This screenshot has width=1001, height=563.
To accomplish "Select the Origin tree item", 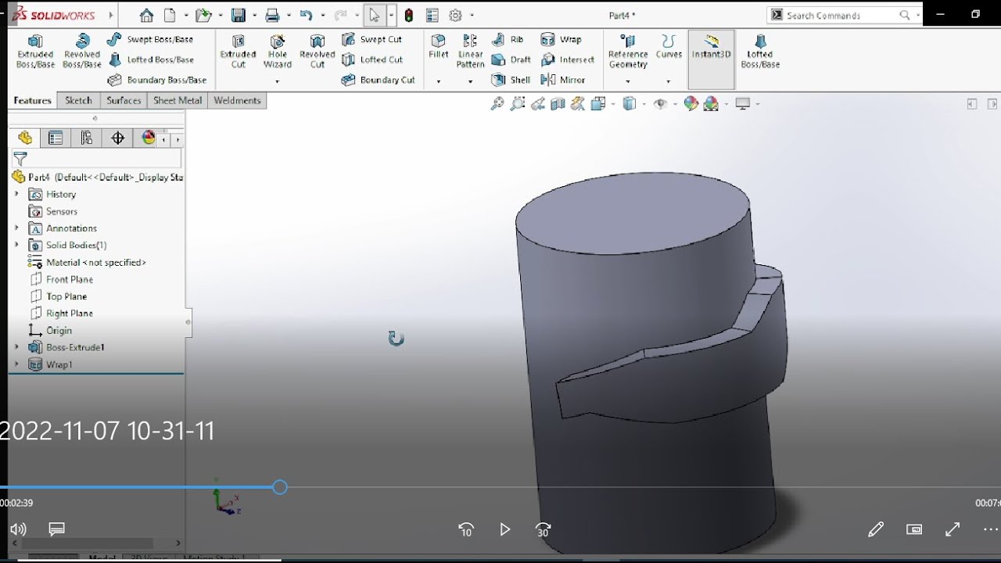I will [50, 331].
